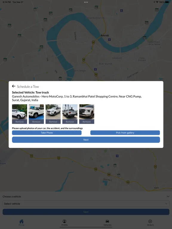This screenshot has width=172, height=229.
Task: Click the Mini Bazar map label
Action: tap(105, 64)
